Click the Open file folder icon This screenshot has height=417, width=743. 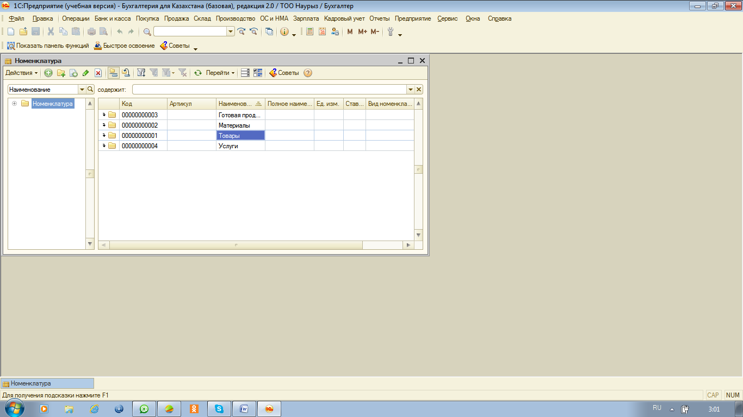pos(23,31)
